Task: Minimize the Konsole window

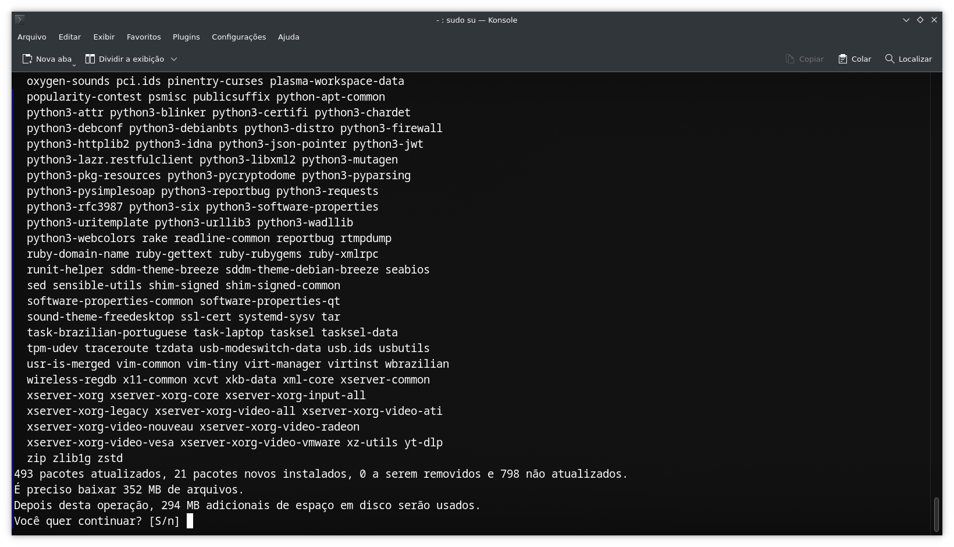Action: tap(906, 20)
